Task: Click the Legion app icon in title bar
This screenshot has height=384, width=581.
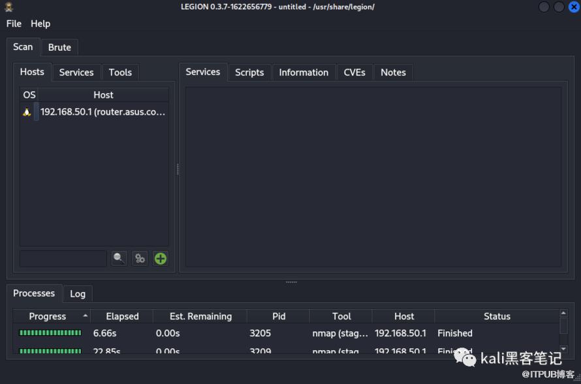Action: click(9, 7)
